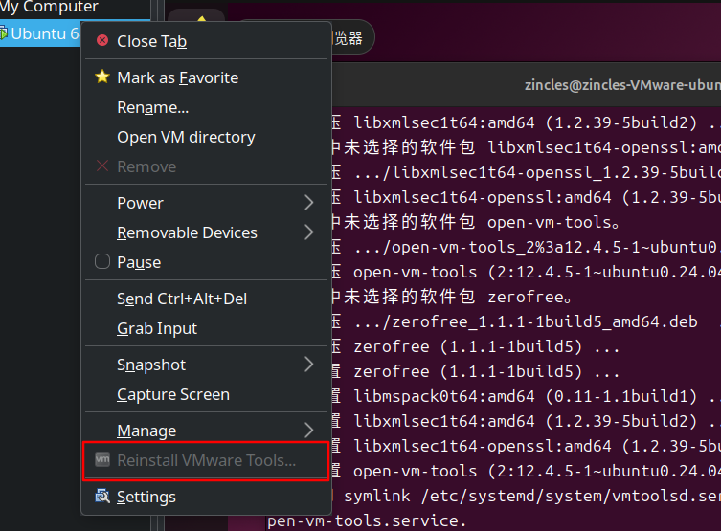Viewport: 721px width, 531px height.
Task: Click the terminal title zincles@zincles-VMware
Action: pyautogui.click(x=622, y=85)
